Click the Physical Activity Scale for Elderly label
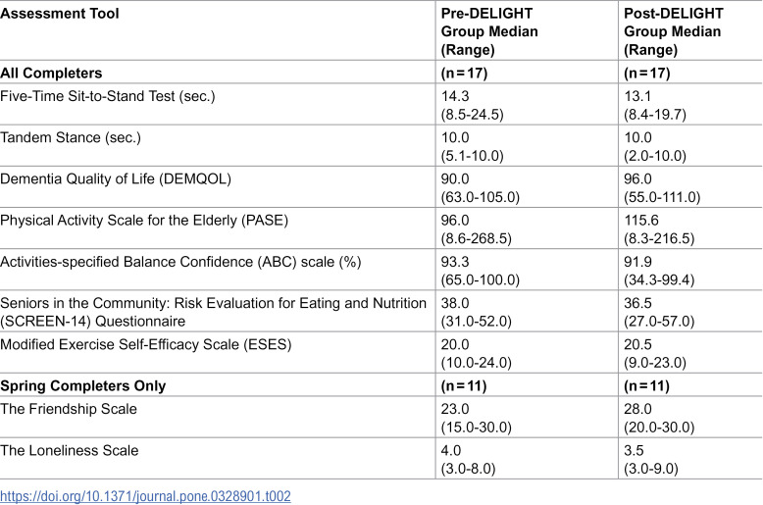The image size is (763, 505). (144, 221)
